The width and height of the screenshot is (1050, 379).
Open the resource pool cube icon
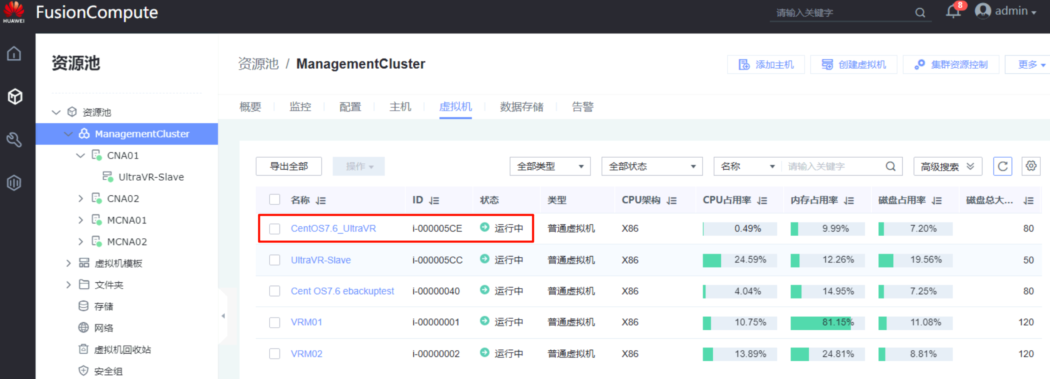pos(15,97)
